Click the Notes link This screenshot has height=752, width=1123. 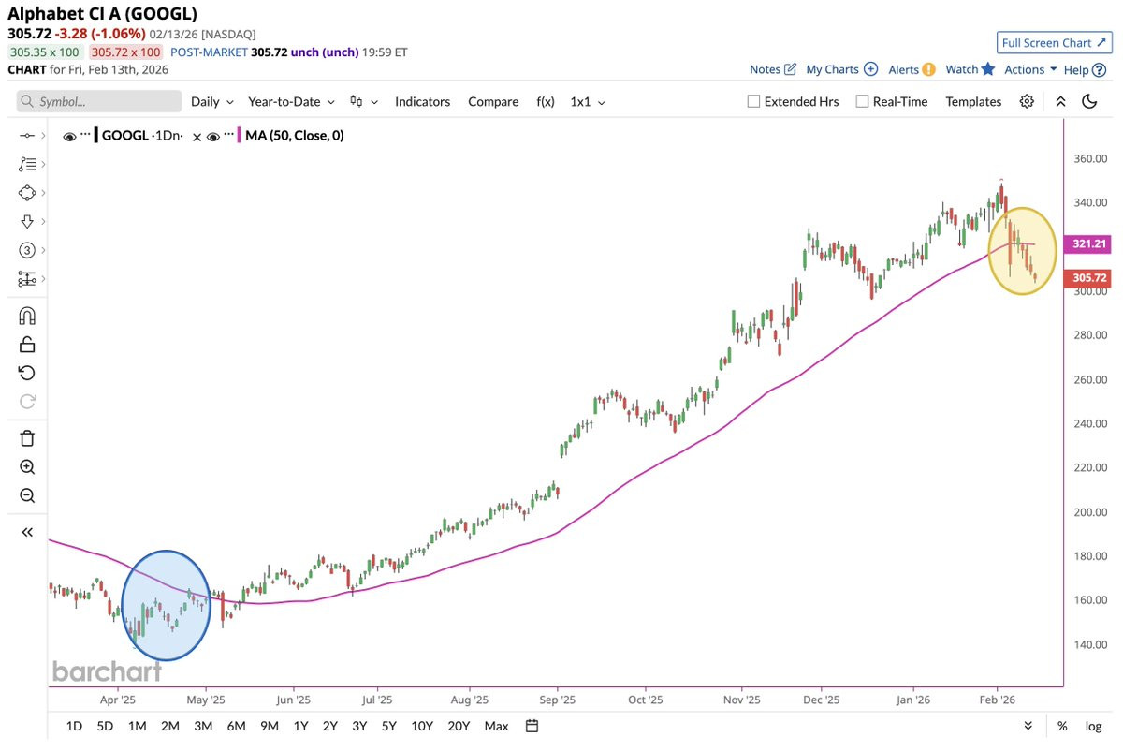pos(765,69)
